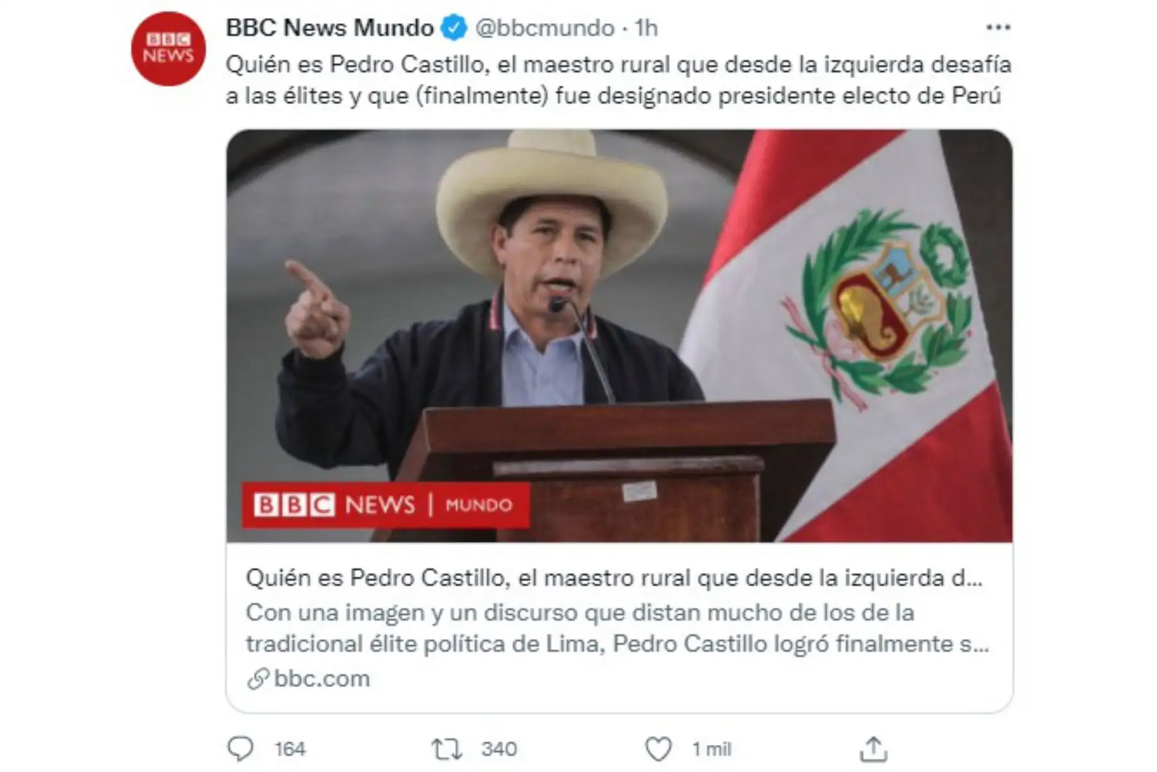This screenshot has width=1157, height=772.
Task: Open the Pedro Castillo article photo
Action: click(x=619, y=336)
